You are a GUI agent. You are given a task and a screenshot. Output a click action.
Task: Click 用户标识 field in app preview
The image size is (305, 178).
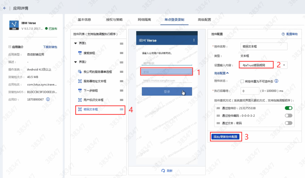pos(167,63)
